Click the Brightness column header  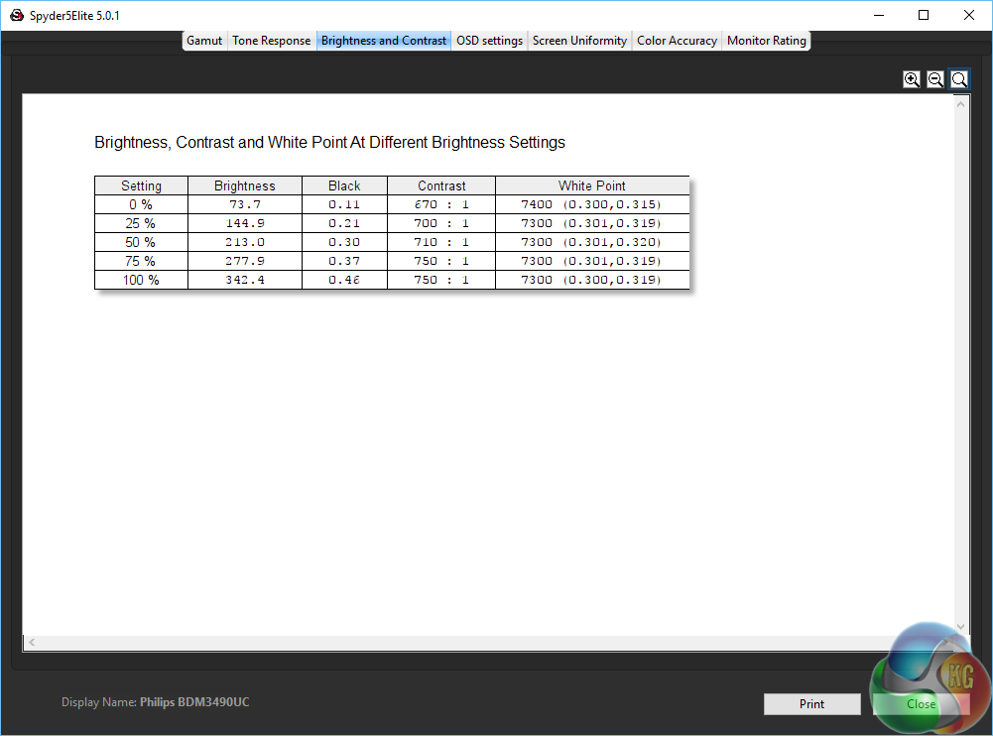[x=245, y=185]
